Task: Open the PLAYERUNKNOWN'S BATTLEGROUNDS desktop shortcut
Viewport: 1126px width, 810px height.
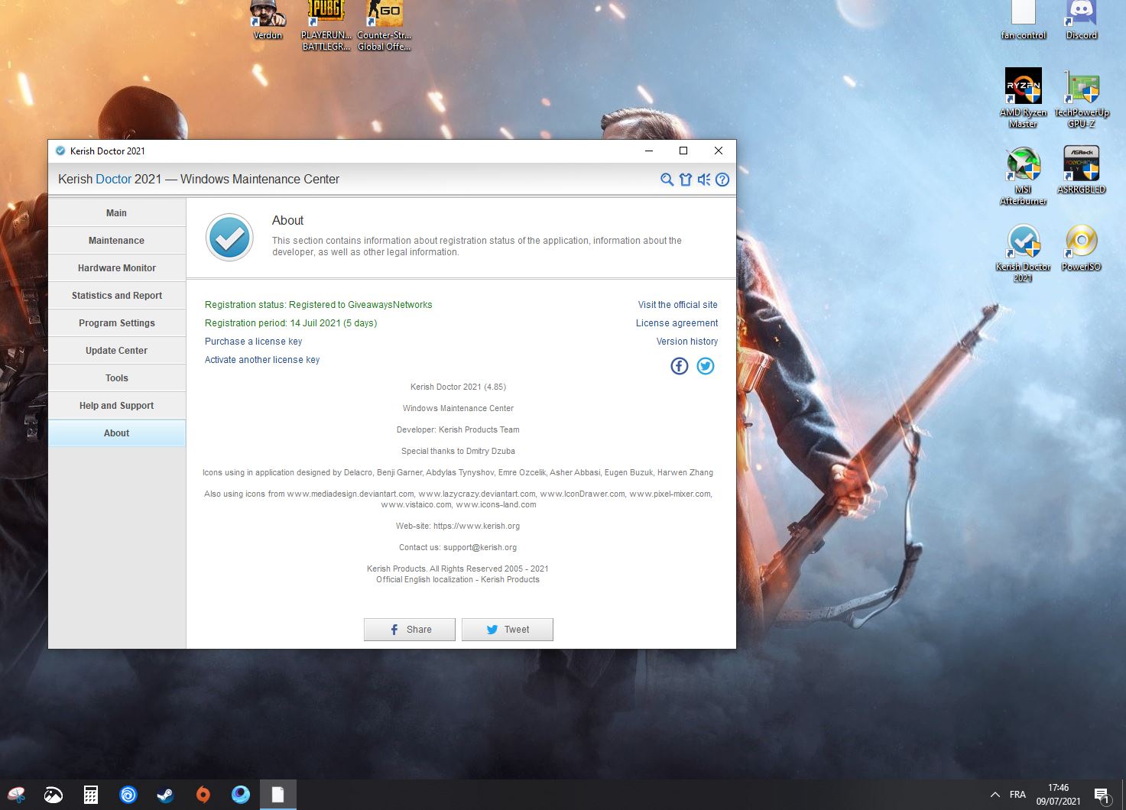Action: [326, 26]
